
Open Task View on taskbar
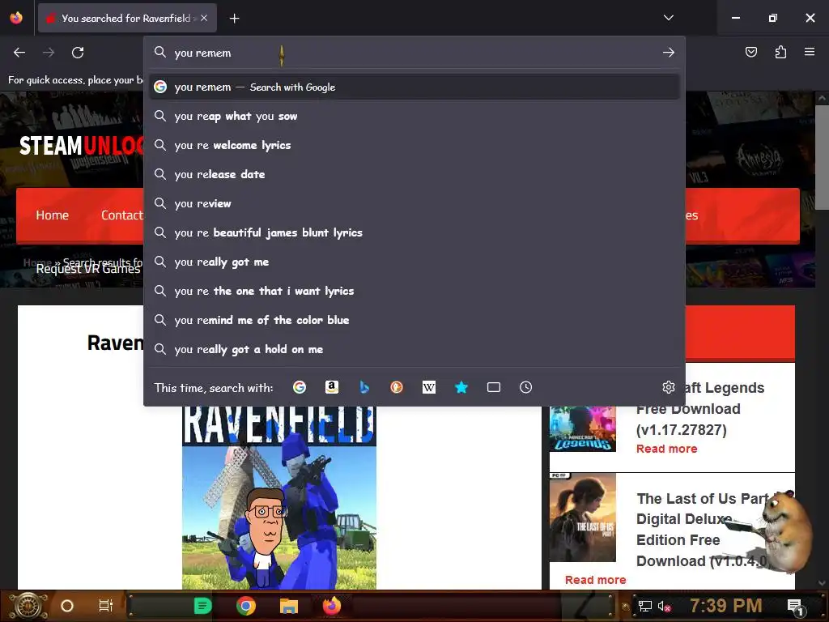pos(106,606)
